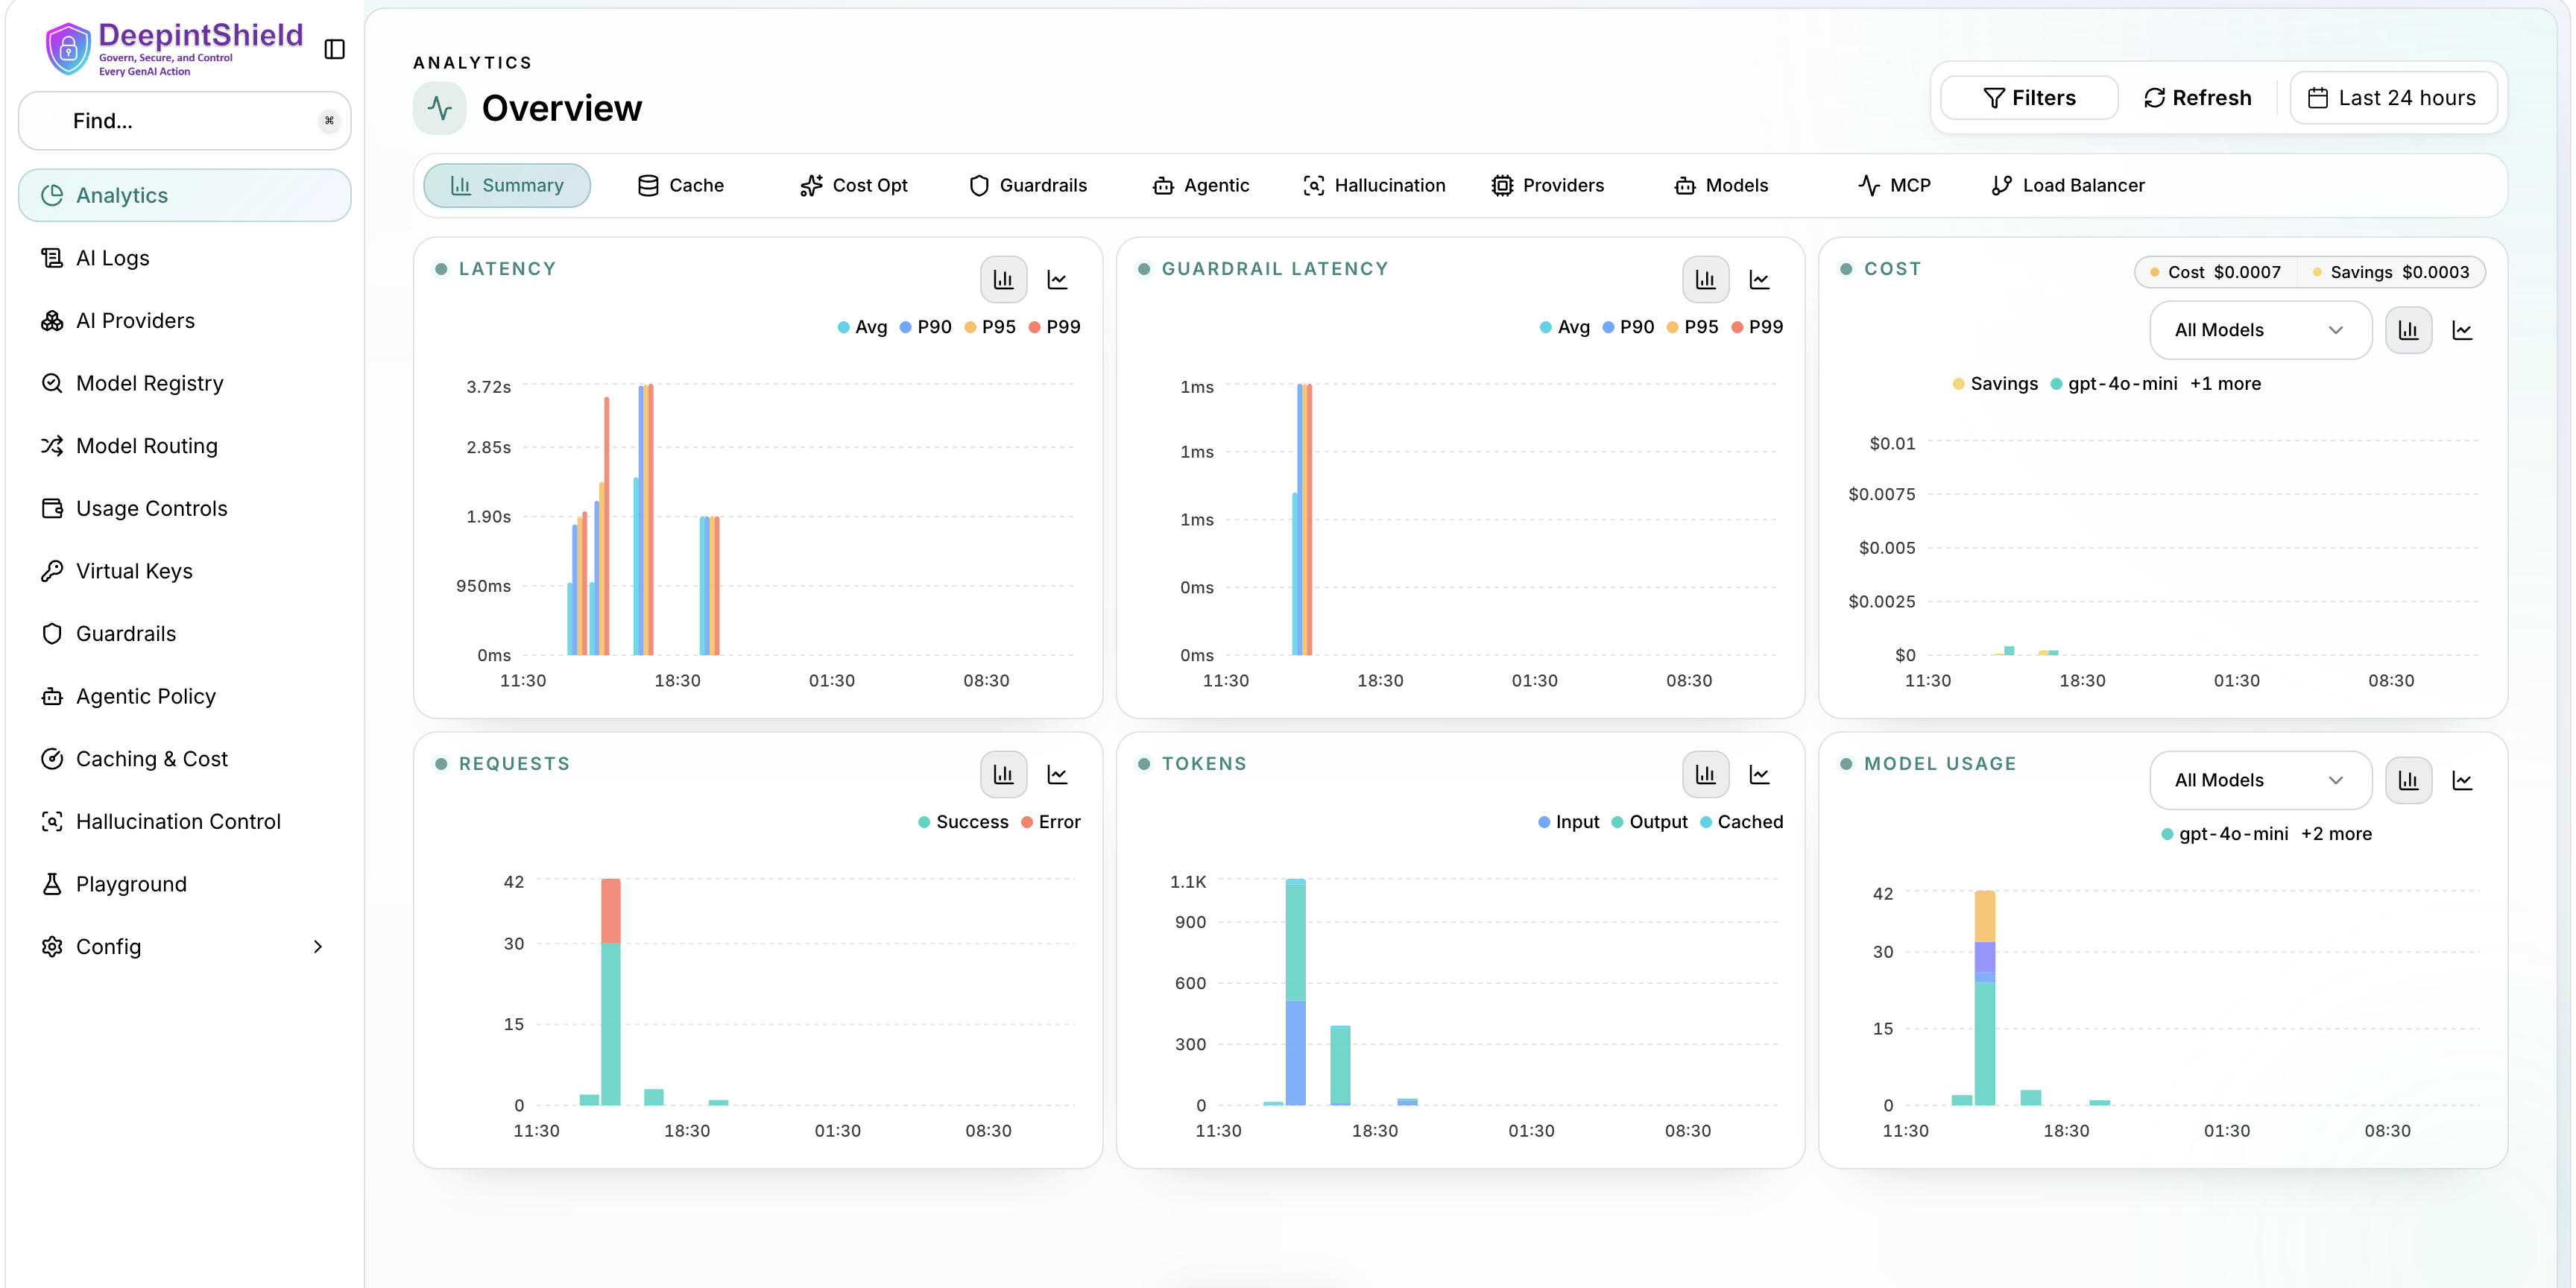This screenshot has height=1288, width=2576.
Task: Select line chart view for Guardrail Latency
Action: coord(1760,280)
